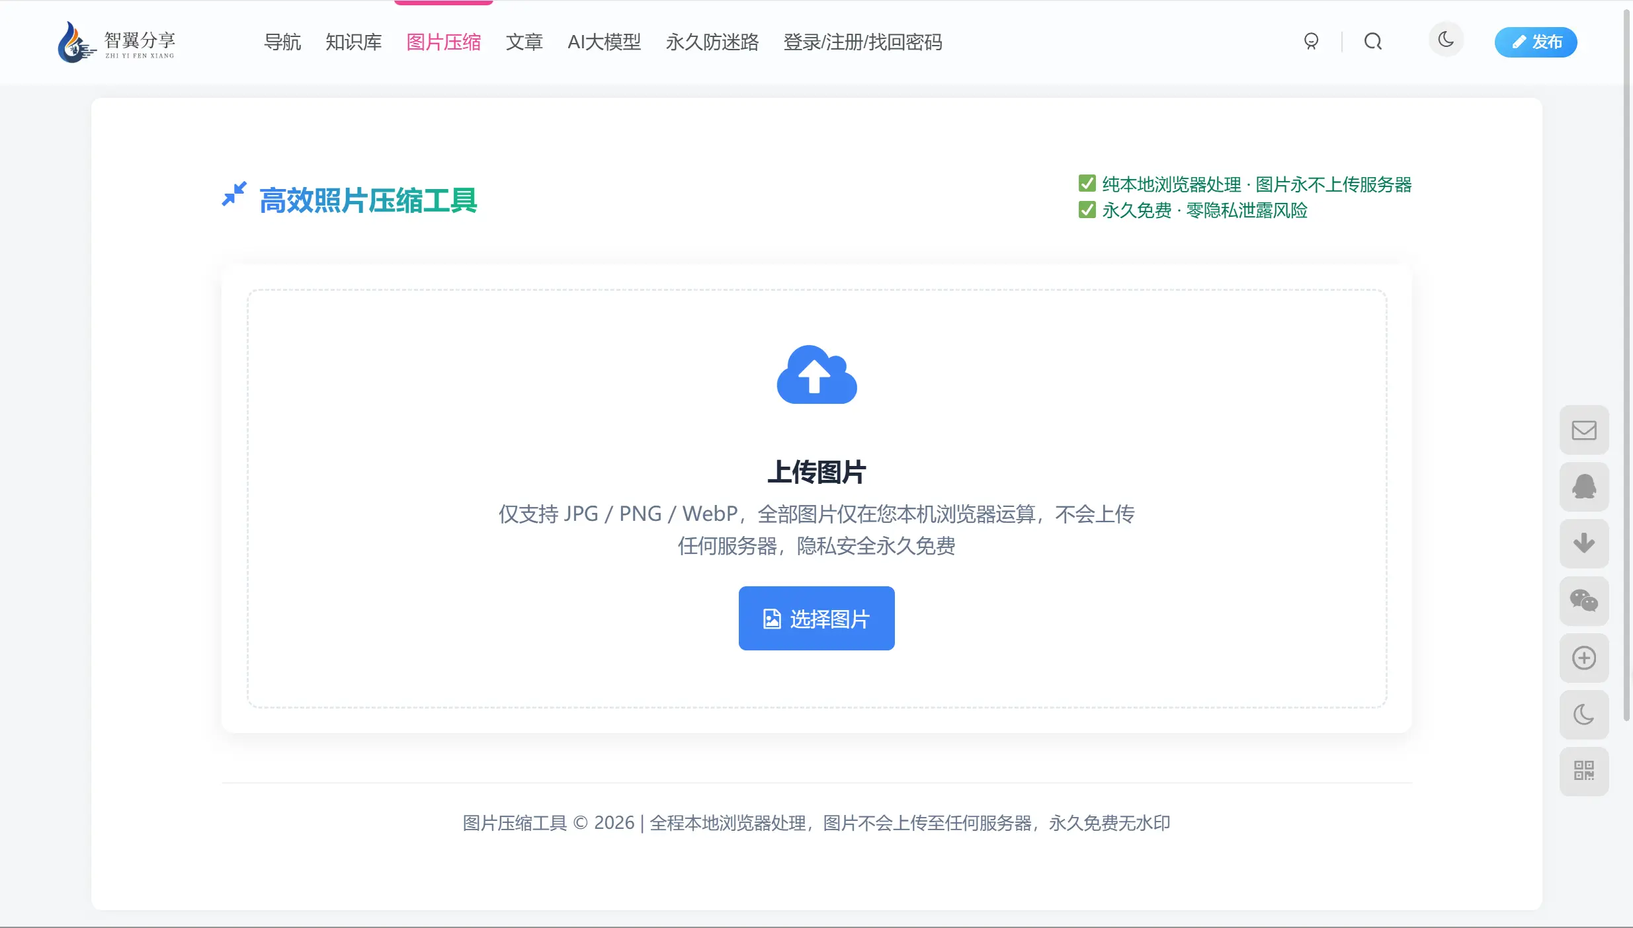The height and width of the screenshot is (928, 1633).
Task: Open the email envelope sidebar icon
Action: [x=1584, y=430]
